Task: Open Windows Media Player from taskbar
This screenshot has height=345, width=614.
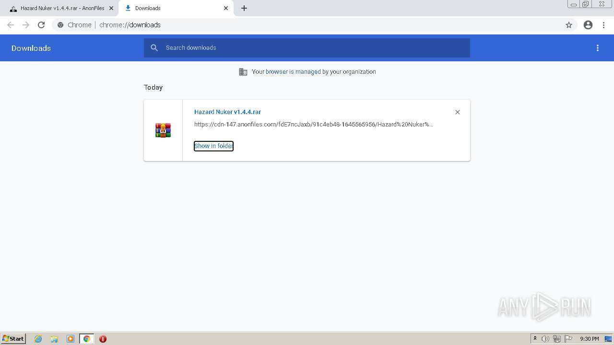Action: [x=71, y=339]
